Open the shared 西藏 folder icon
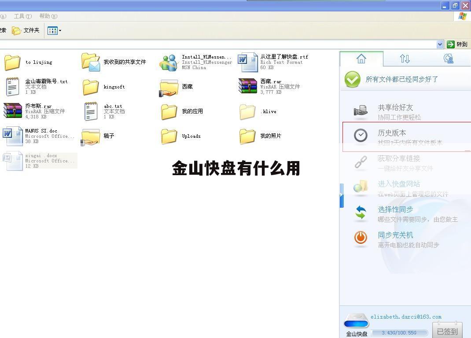 169,88
